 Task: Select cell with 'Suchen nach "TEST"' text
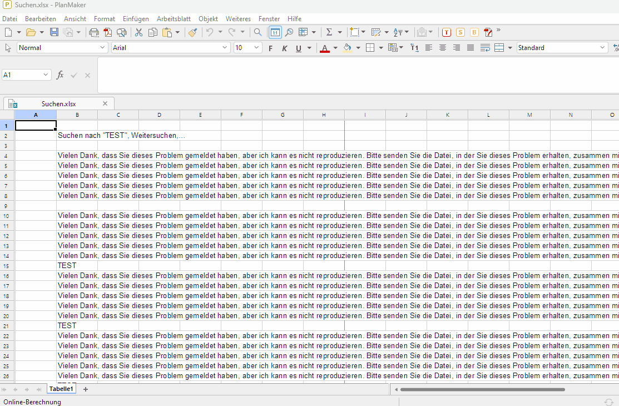point(77,136)
